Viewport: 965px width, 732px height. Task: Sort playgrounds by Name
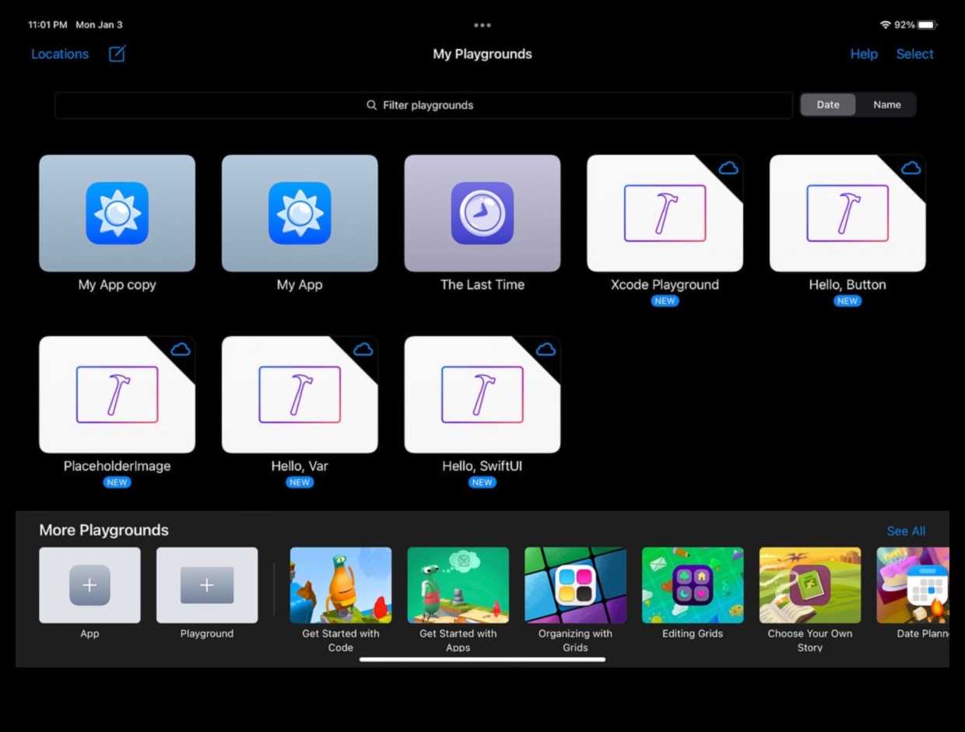pyautogui.click(x=886, y=105)
